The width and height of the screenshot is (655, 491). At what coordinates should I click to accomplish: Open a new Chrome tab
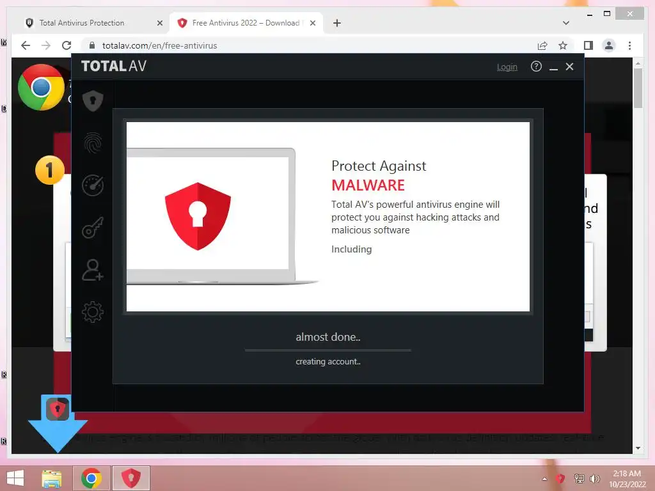(x=336, y=23)
